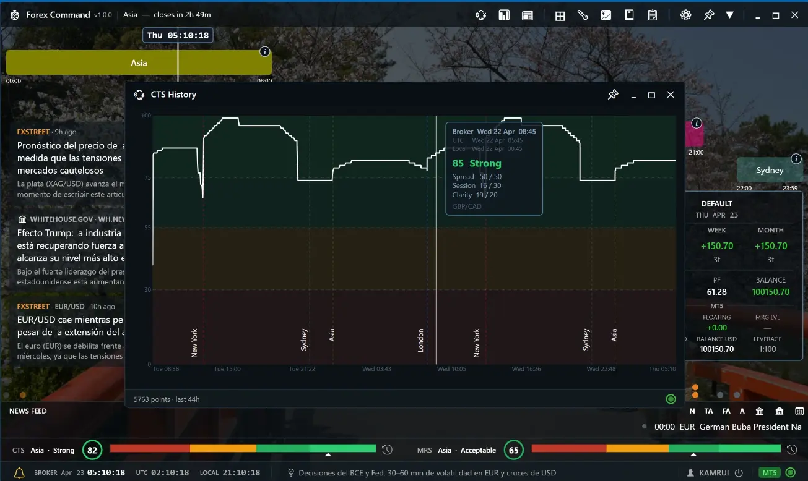Open the news panel icon in toolbar
The height and width of the screenshot is (481, 808).
[x=527, y=15]
